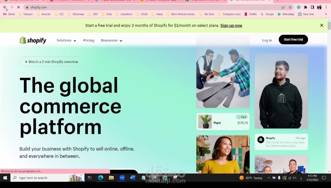The height and width of the screenshot is (188, 331).
Task: Click the Log in link
Action: (267, 40)
